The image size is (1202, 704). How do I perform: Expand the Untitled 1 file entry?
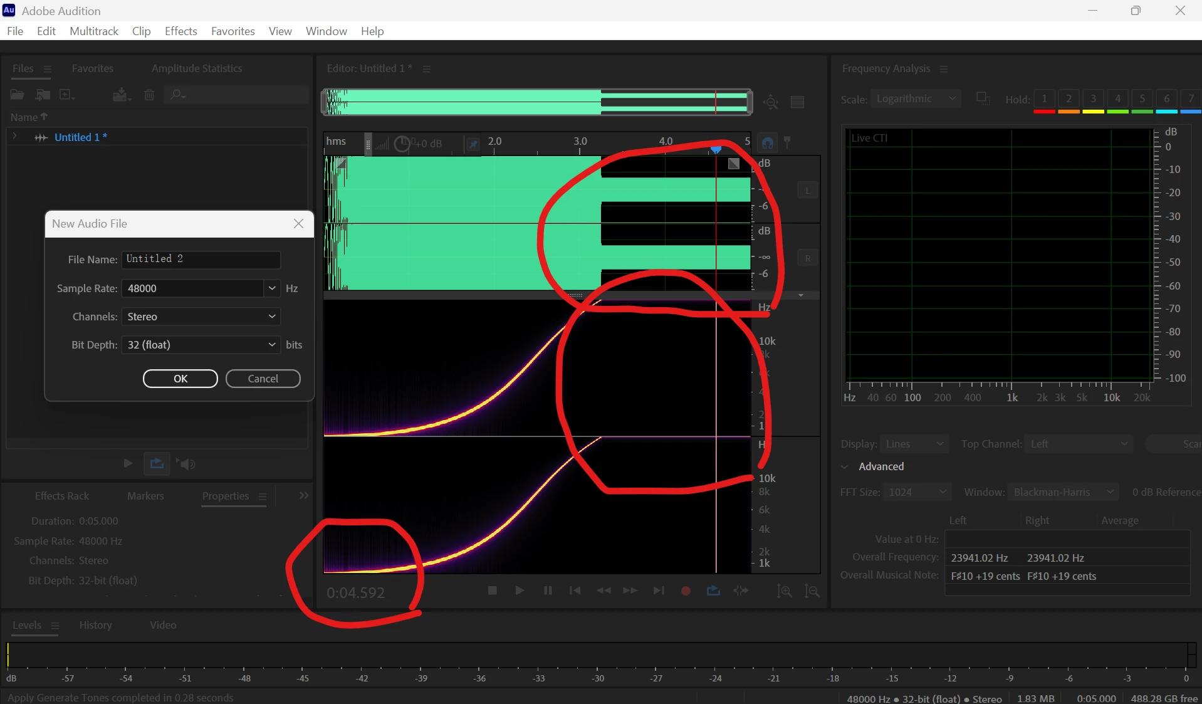15,136
